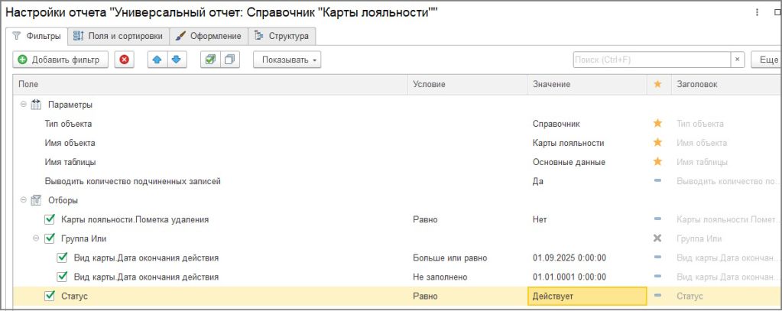Viewport: 782px width, 311px height.
Task: Click the Больше или равно condition
Action: point(449,258)
